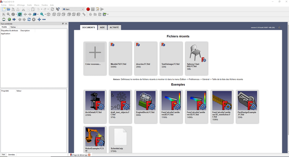Expand the undo history dropdown arrow
Viewport: 289px width, 157px height.
point(41,9)
